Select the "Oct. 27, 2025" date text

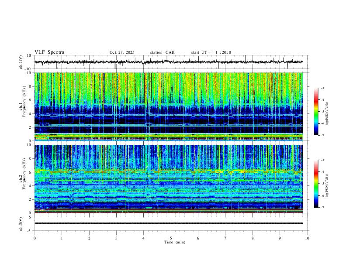pos(122,52)
